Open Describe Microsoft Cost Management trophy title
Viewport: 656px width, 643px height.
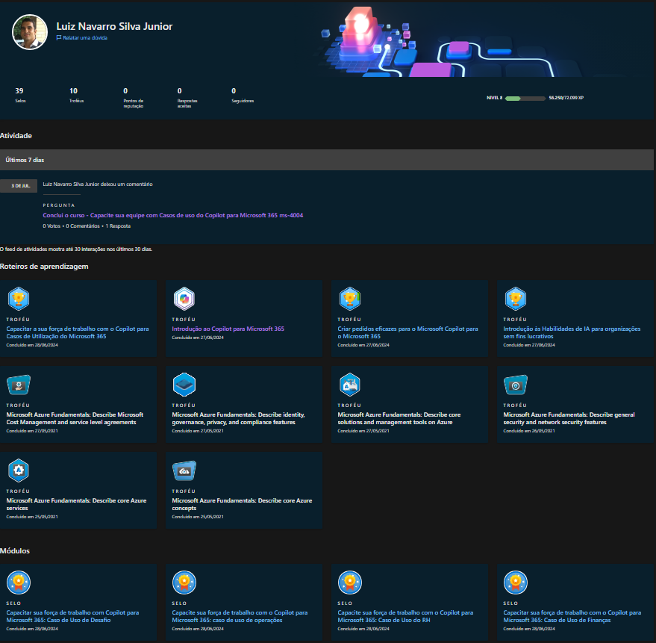tap(75, 418)
